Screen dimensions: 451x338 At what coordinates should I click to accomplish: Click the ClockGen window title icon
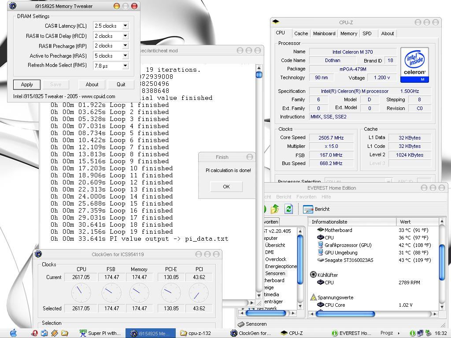(38, 254)
